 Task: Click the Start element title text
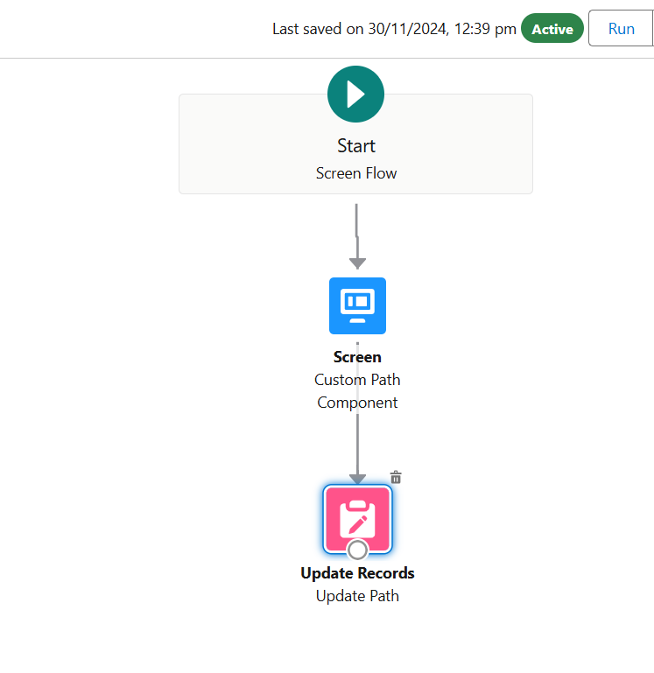[356, 146]
